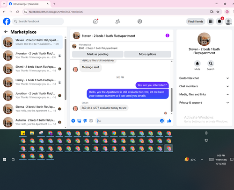Choose a sticker icon in composer

(x=85, y=121)
